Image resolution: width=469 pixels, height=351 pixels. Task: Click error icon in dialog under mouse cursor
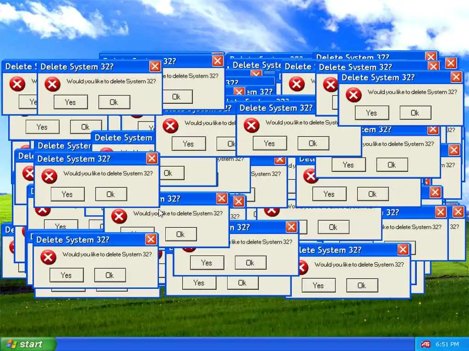(119, 216)
